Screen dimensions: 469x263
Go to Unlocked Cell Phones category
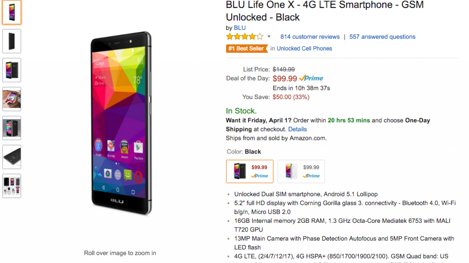304,49
